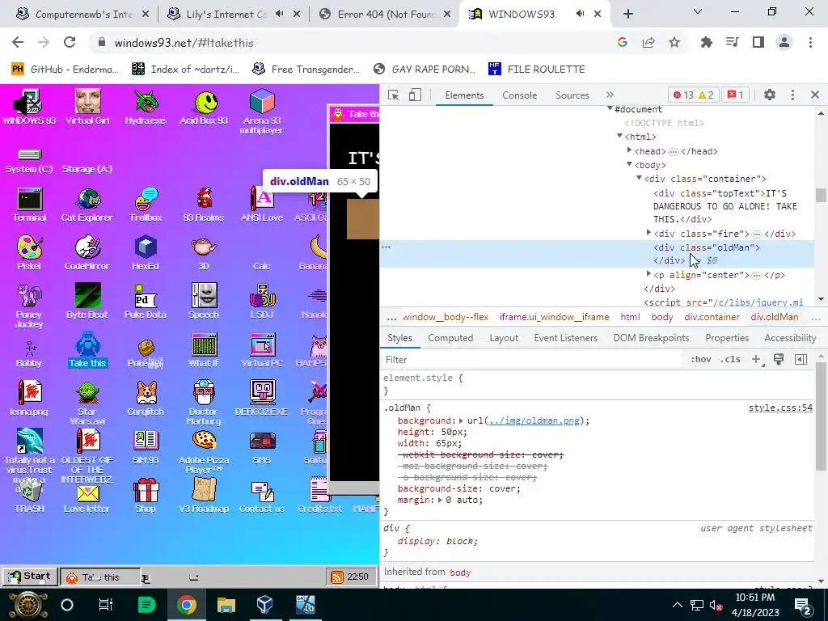The width and height of the screenshot is (828, 621).
Task: Launch the Terminal desktop icon
Action: click(x=30, y=205)
